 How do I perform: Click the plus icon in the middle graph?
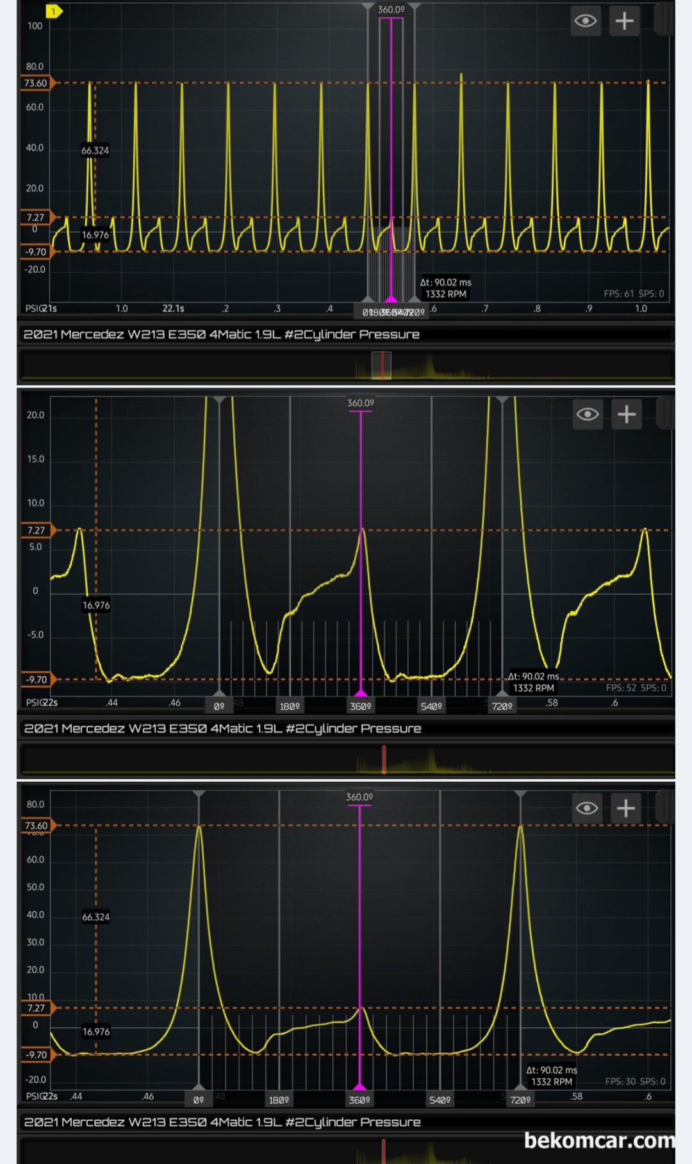click(626, 414)
